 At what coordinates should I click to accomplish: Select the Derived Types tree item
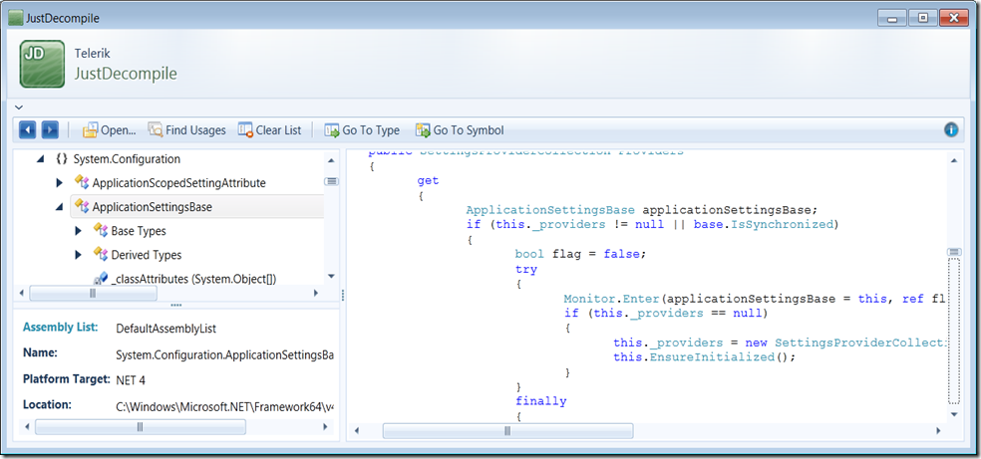(x=147, y=255)
